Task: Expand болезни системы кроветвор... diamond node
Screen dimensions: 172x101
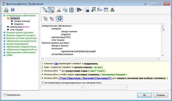Action: pyautogui.click(x=4, y=38)
